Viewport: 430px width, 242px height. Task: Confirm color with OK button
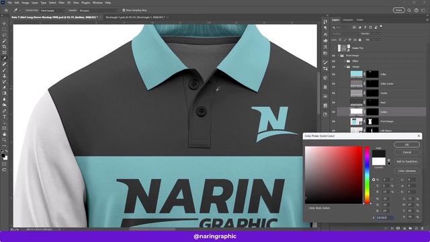point(406,145)
